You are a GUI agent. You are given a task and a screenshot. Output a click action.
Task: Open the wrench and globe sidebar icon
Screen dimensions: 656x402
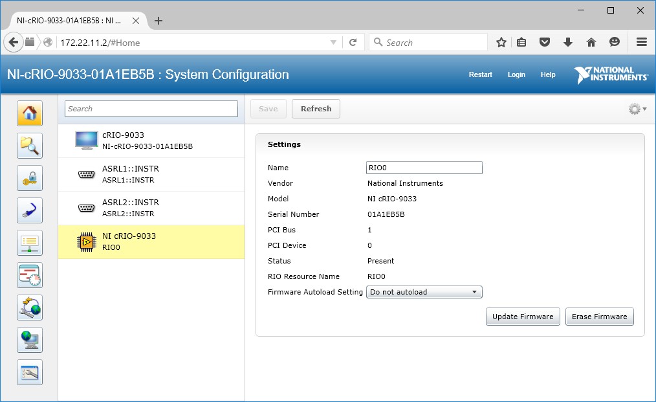[x=30, y=307]
